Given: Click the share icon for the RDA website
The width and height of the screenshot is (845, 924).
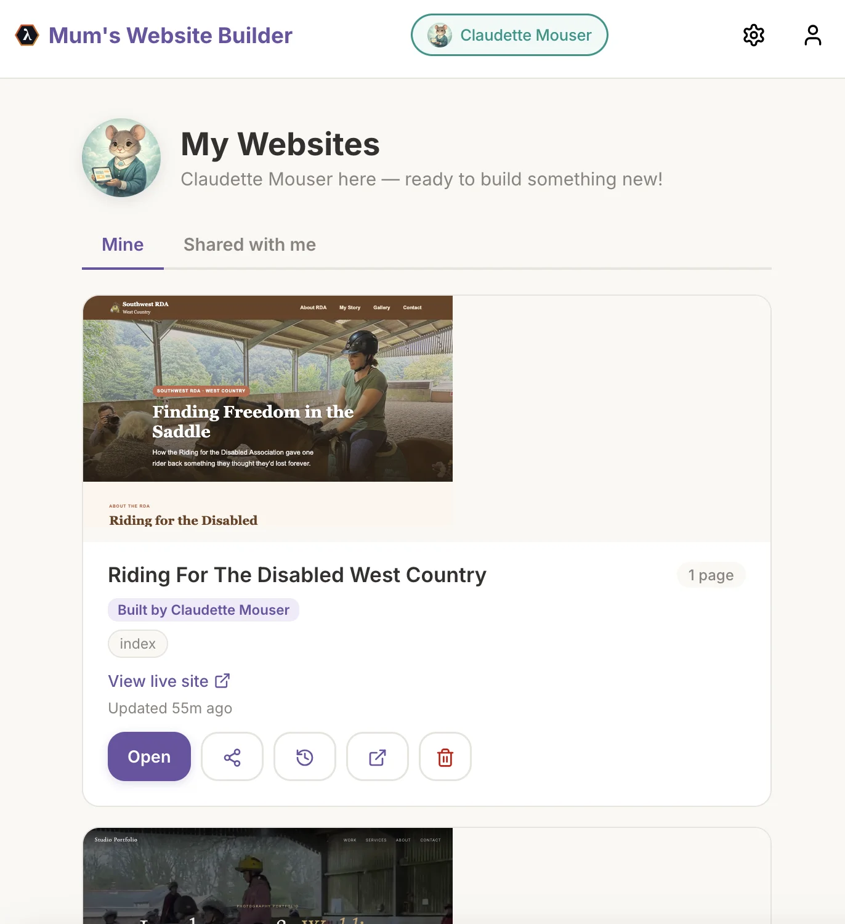Looking at the screenshot, I should coord(232,756).
